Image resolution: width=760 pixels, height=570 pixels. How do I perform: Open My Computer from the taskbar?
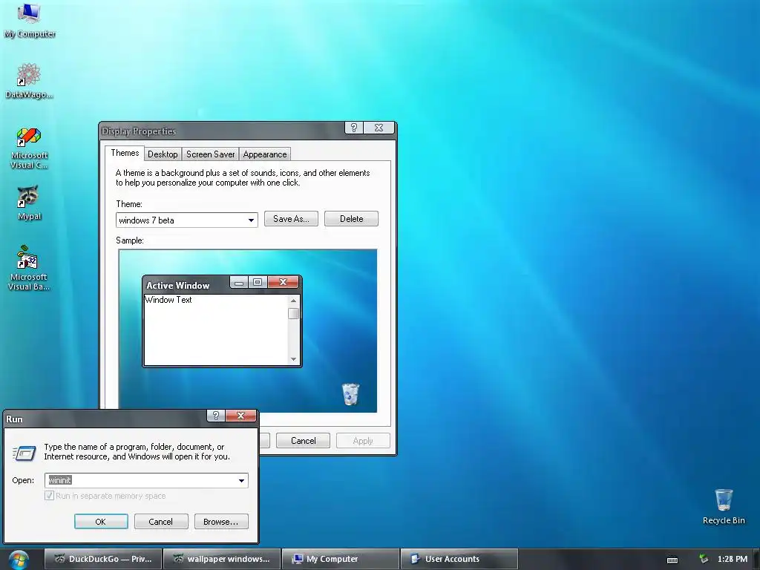341,559
